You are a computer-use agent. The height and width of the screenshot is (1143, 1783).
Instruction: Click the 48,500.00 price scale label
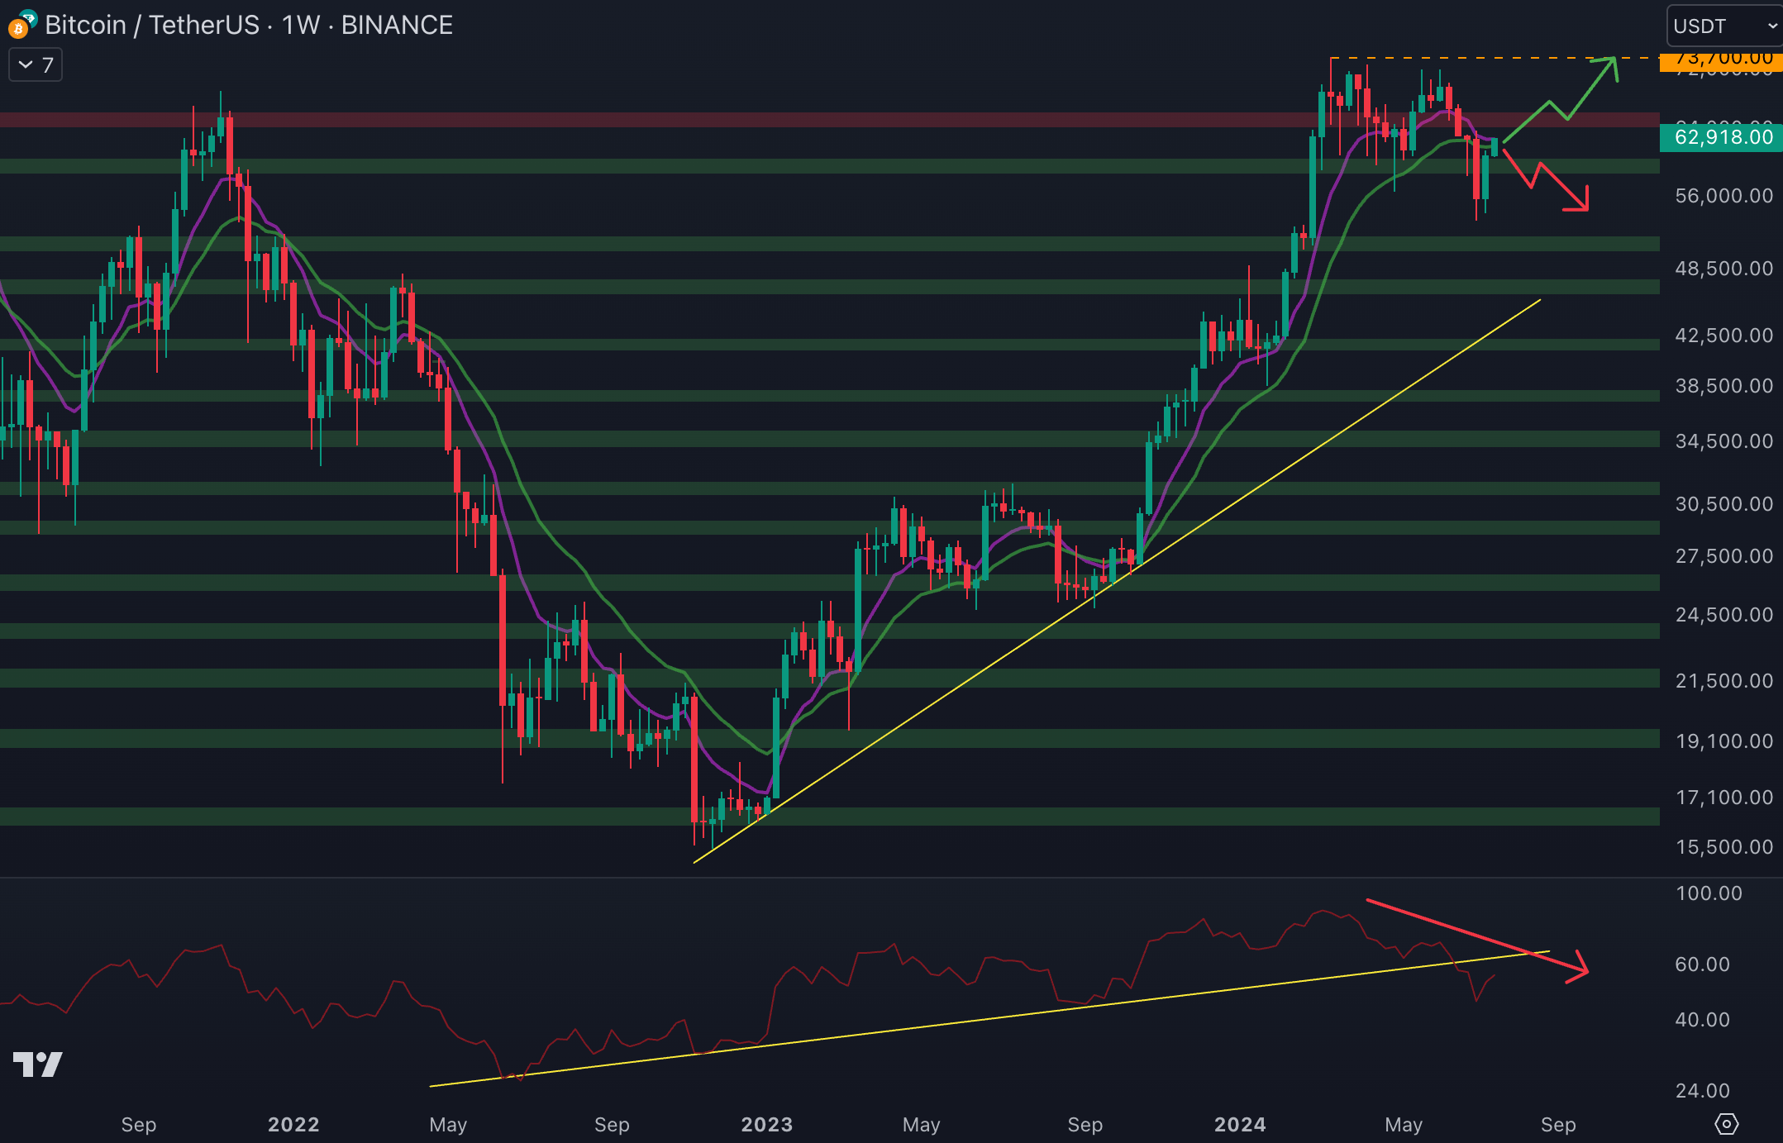(1723, 269)
